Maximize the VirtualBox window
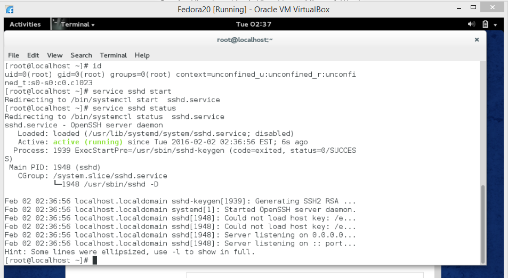Viewport: 508px width, 278px height. click(473, 7)
